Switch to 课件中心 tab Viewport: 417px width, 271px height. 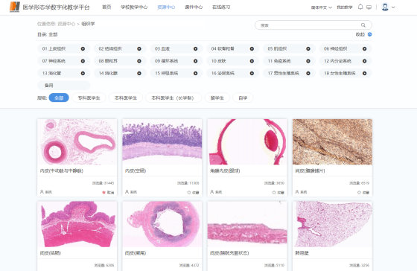click(194, 7)
